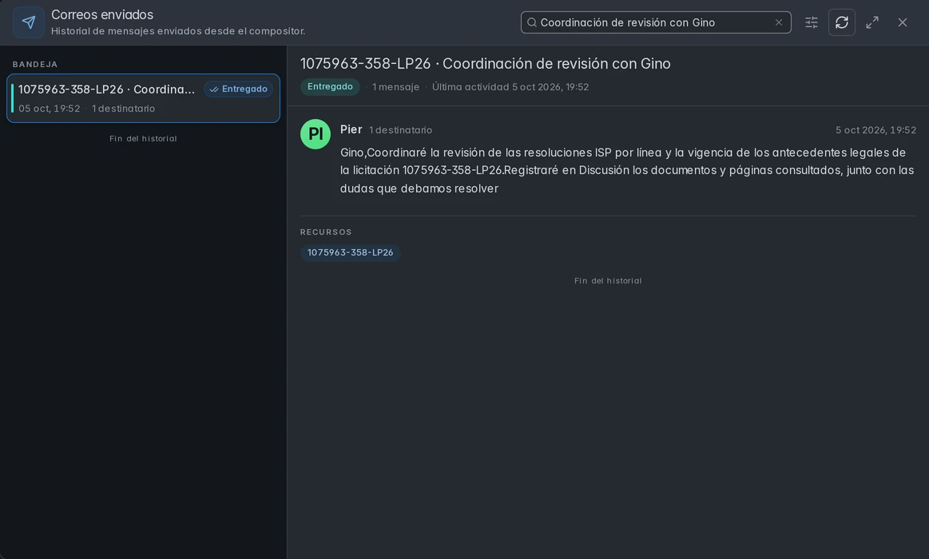Open the filter sliders options
The height and width of the screenshot is (559, 929).
tap(811, 22)
